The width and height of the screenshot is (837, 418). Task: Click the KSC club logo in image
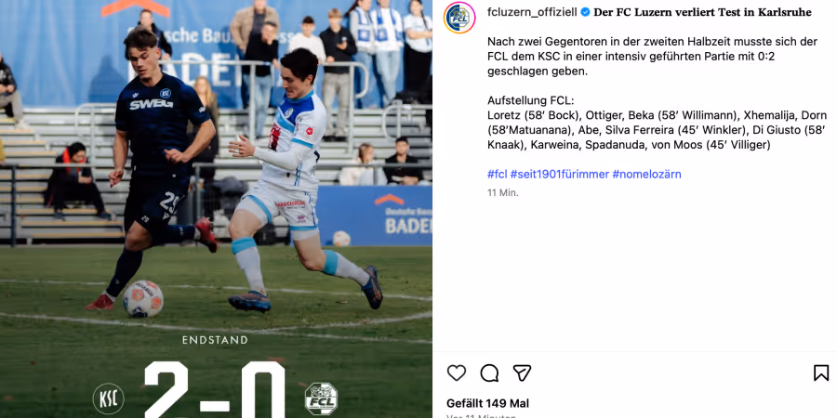pyautogui.click(x=109, y=398)
